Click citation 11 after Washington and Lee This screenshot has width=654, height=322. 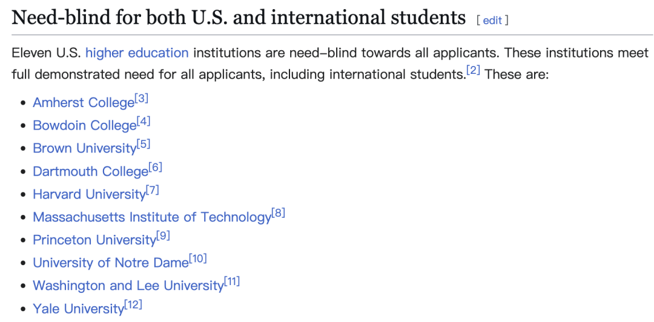point(232,281)
